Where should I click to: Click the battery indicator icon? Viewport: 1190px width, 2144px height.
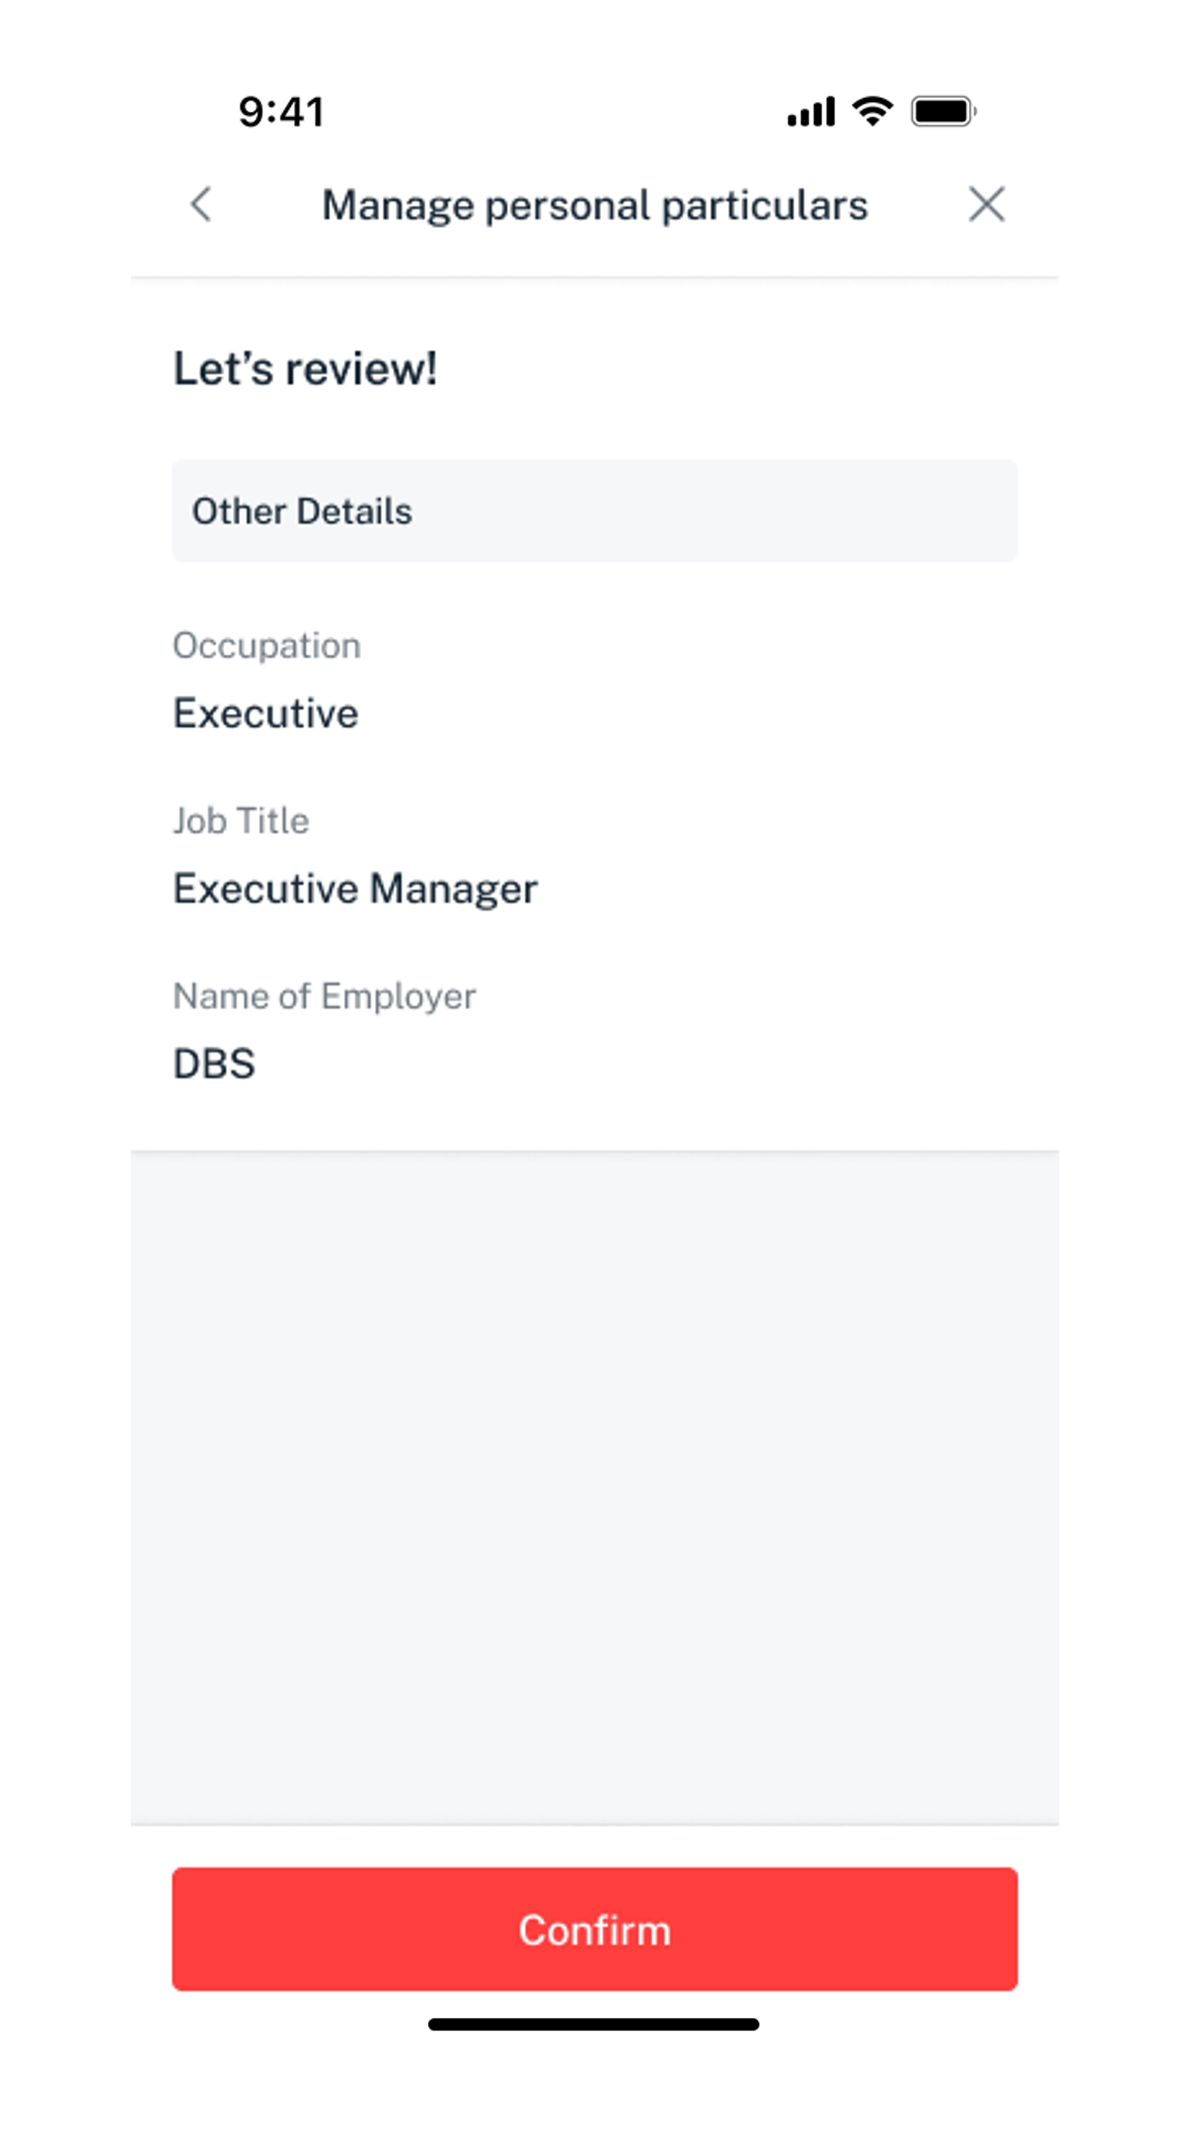coord(943,112)
